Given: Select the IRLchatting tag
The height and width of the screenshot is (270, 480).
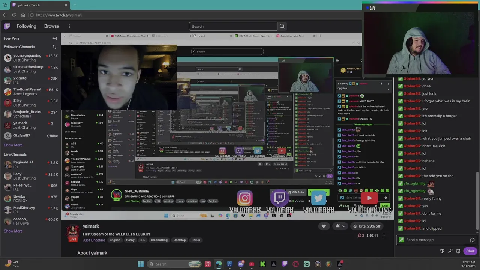Looking at the screenshot, I should coord(159,240).
